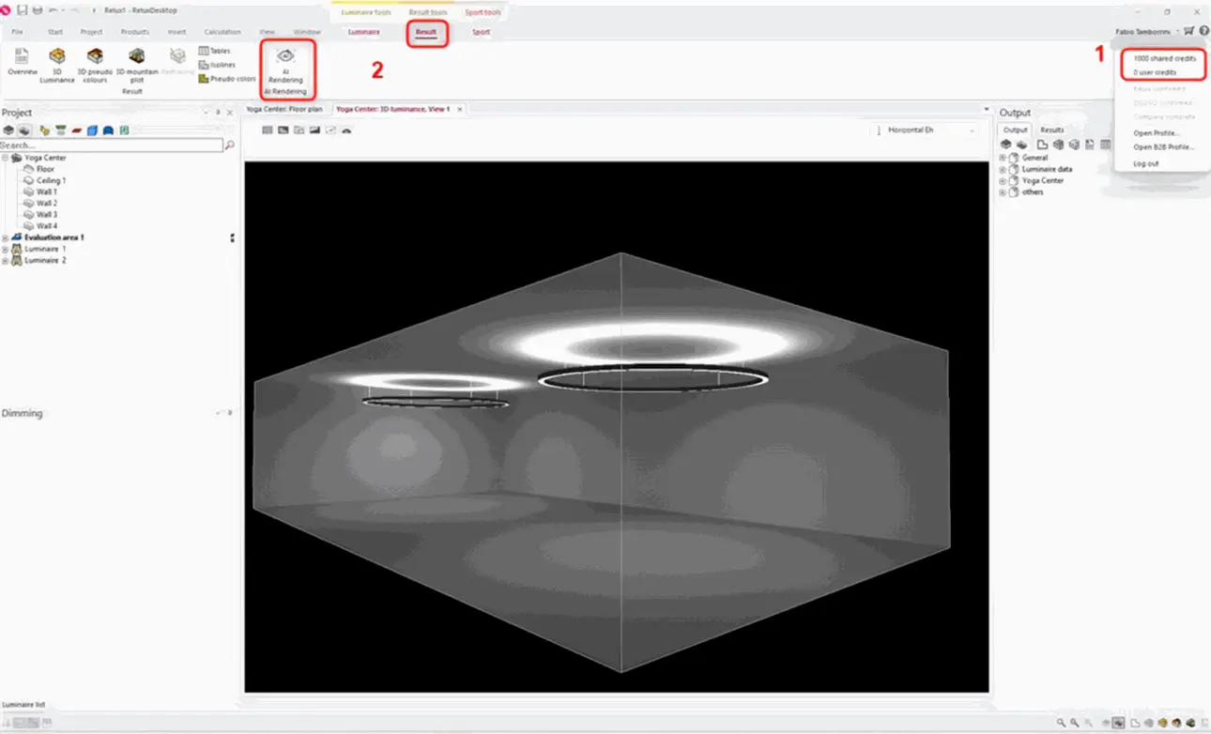
Task: Select Wall 4 in the project tree
Action: click(x=47, y=226)
